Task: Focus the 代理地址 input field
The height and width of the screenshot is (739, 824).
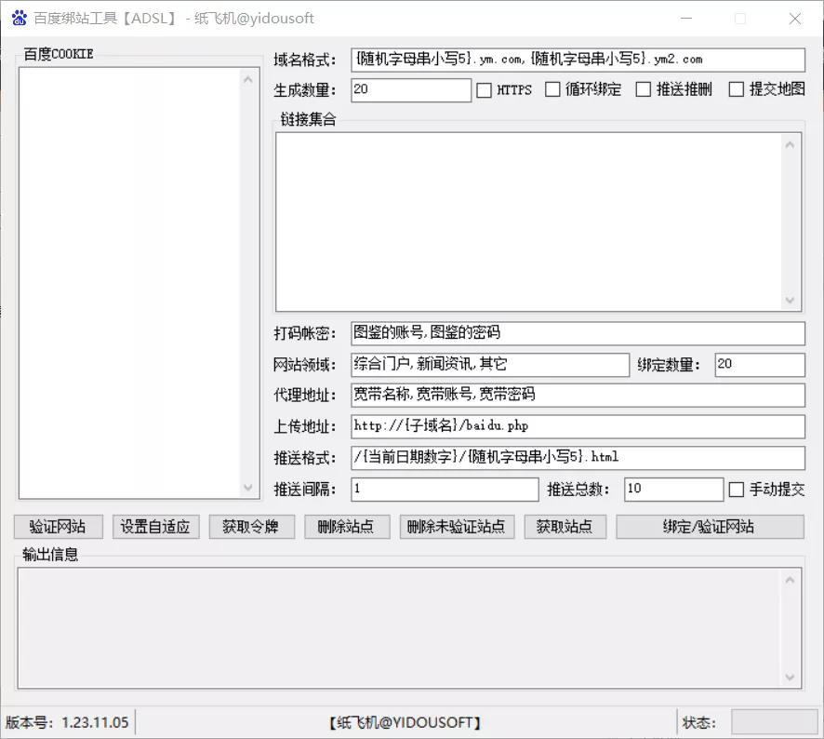Action: tap(578, 395)
